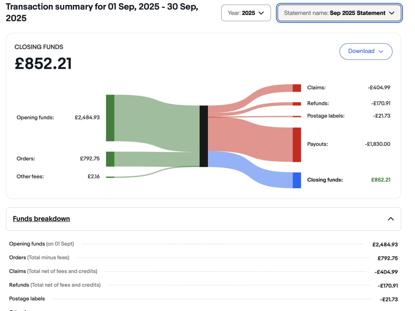This screenshot has width=415, height=311.
Task: Click breakdown amount -£404.99
Action: coord(386,272)
